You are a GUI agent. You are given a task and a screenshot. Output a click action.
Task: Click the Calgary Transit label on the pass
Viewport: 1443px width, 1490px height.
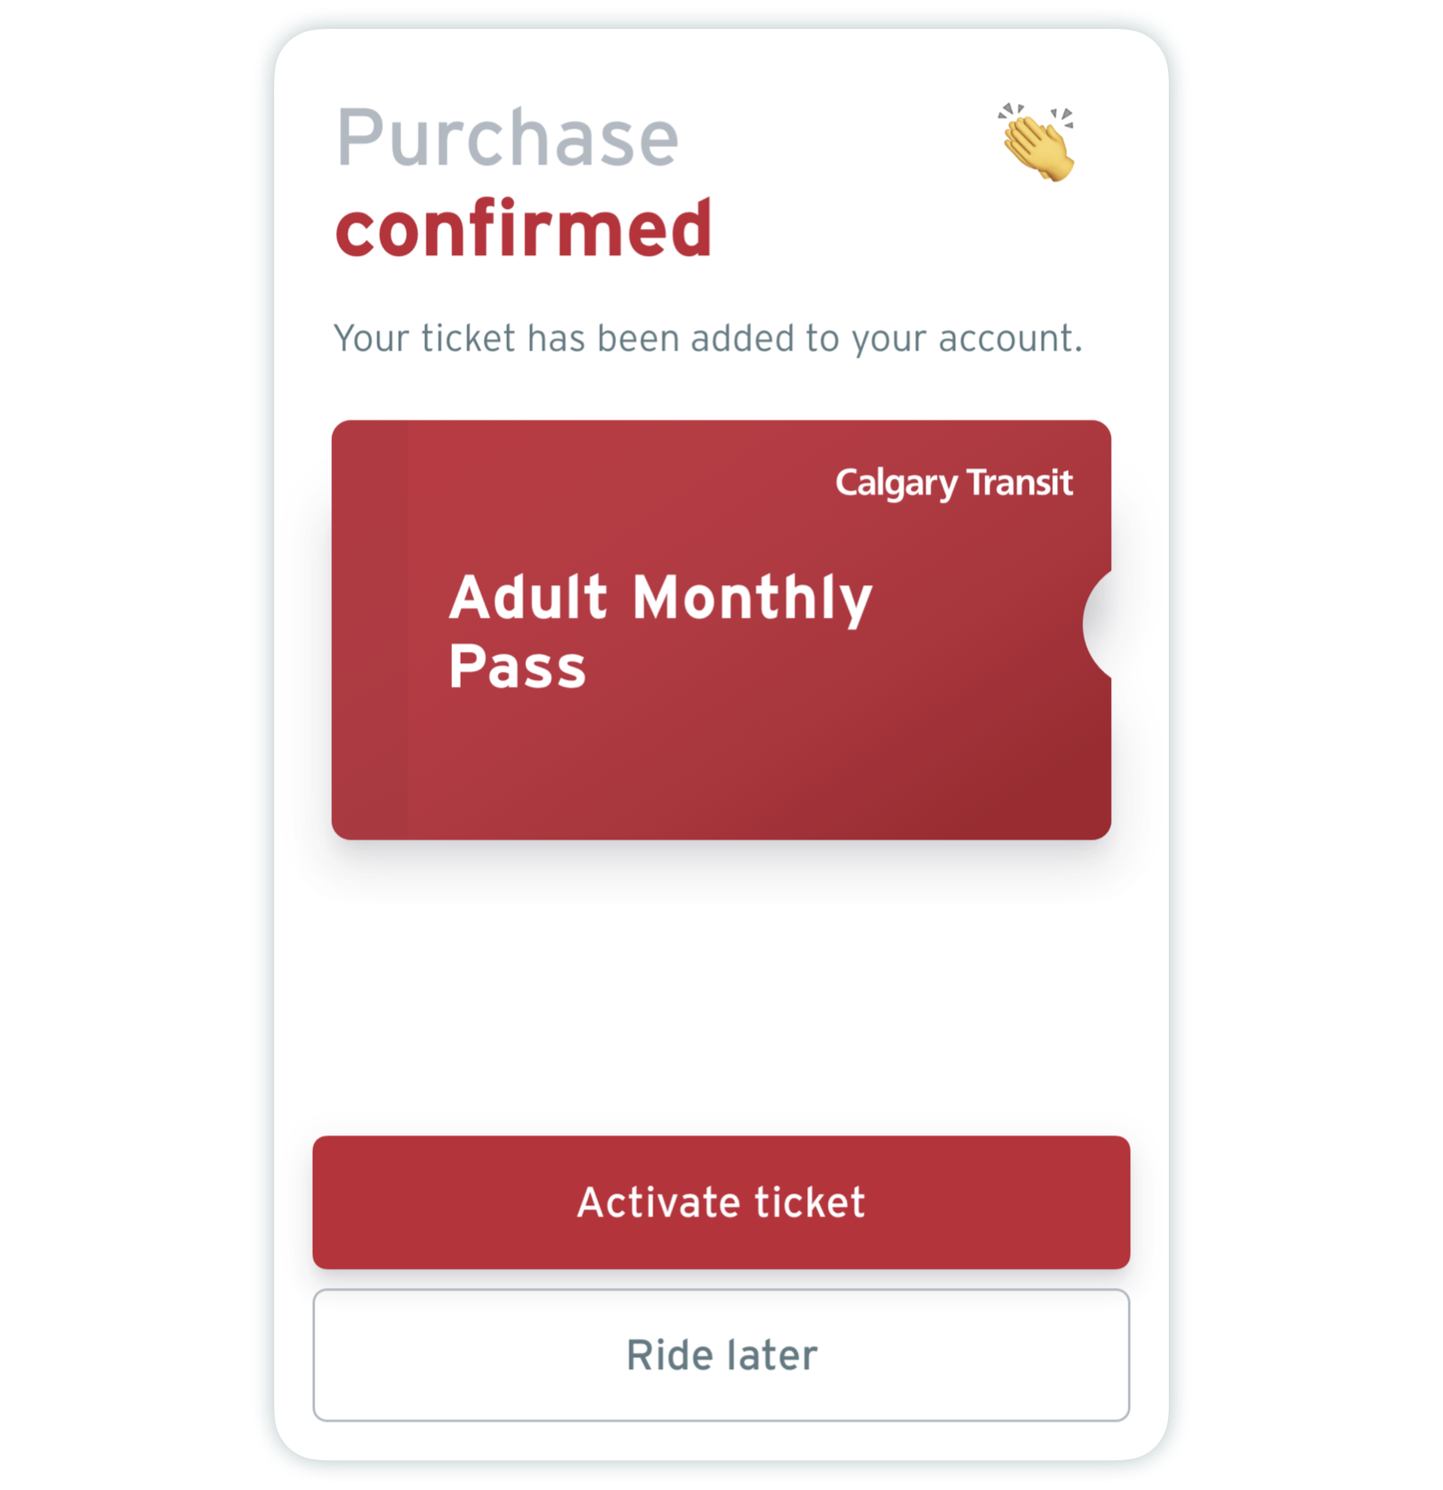click(954, 483)
